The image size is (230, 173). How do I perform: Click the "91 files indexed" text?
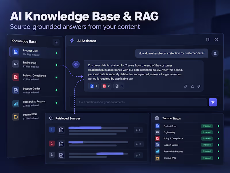coord(31,118)
